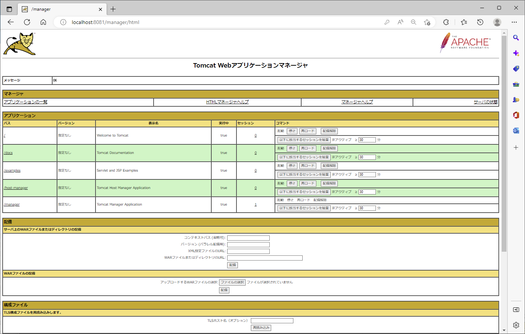525x334 pixels.
Task: Add this page to favorites star icon
Action: click(x=427, y=22)
